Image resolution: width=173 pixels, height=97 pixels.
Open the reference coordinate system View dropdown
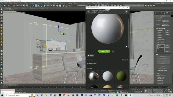(49, 5)
